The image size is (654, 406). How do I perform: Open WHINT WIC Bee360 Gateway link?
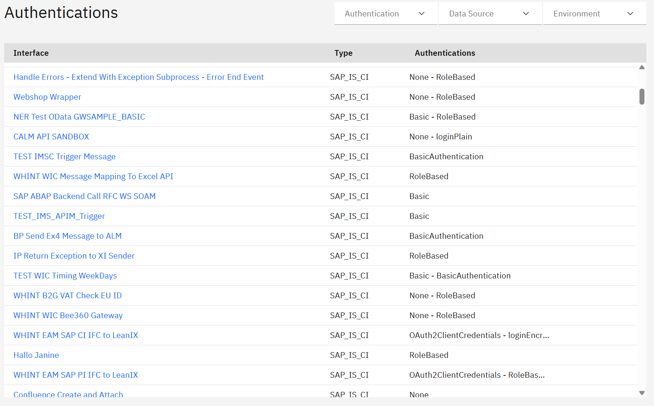(x=68, y=315)
